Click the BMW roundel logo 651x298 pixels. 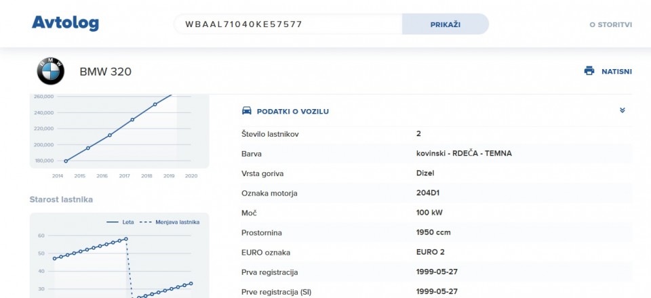51,71
